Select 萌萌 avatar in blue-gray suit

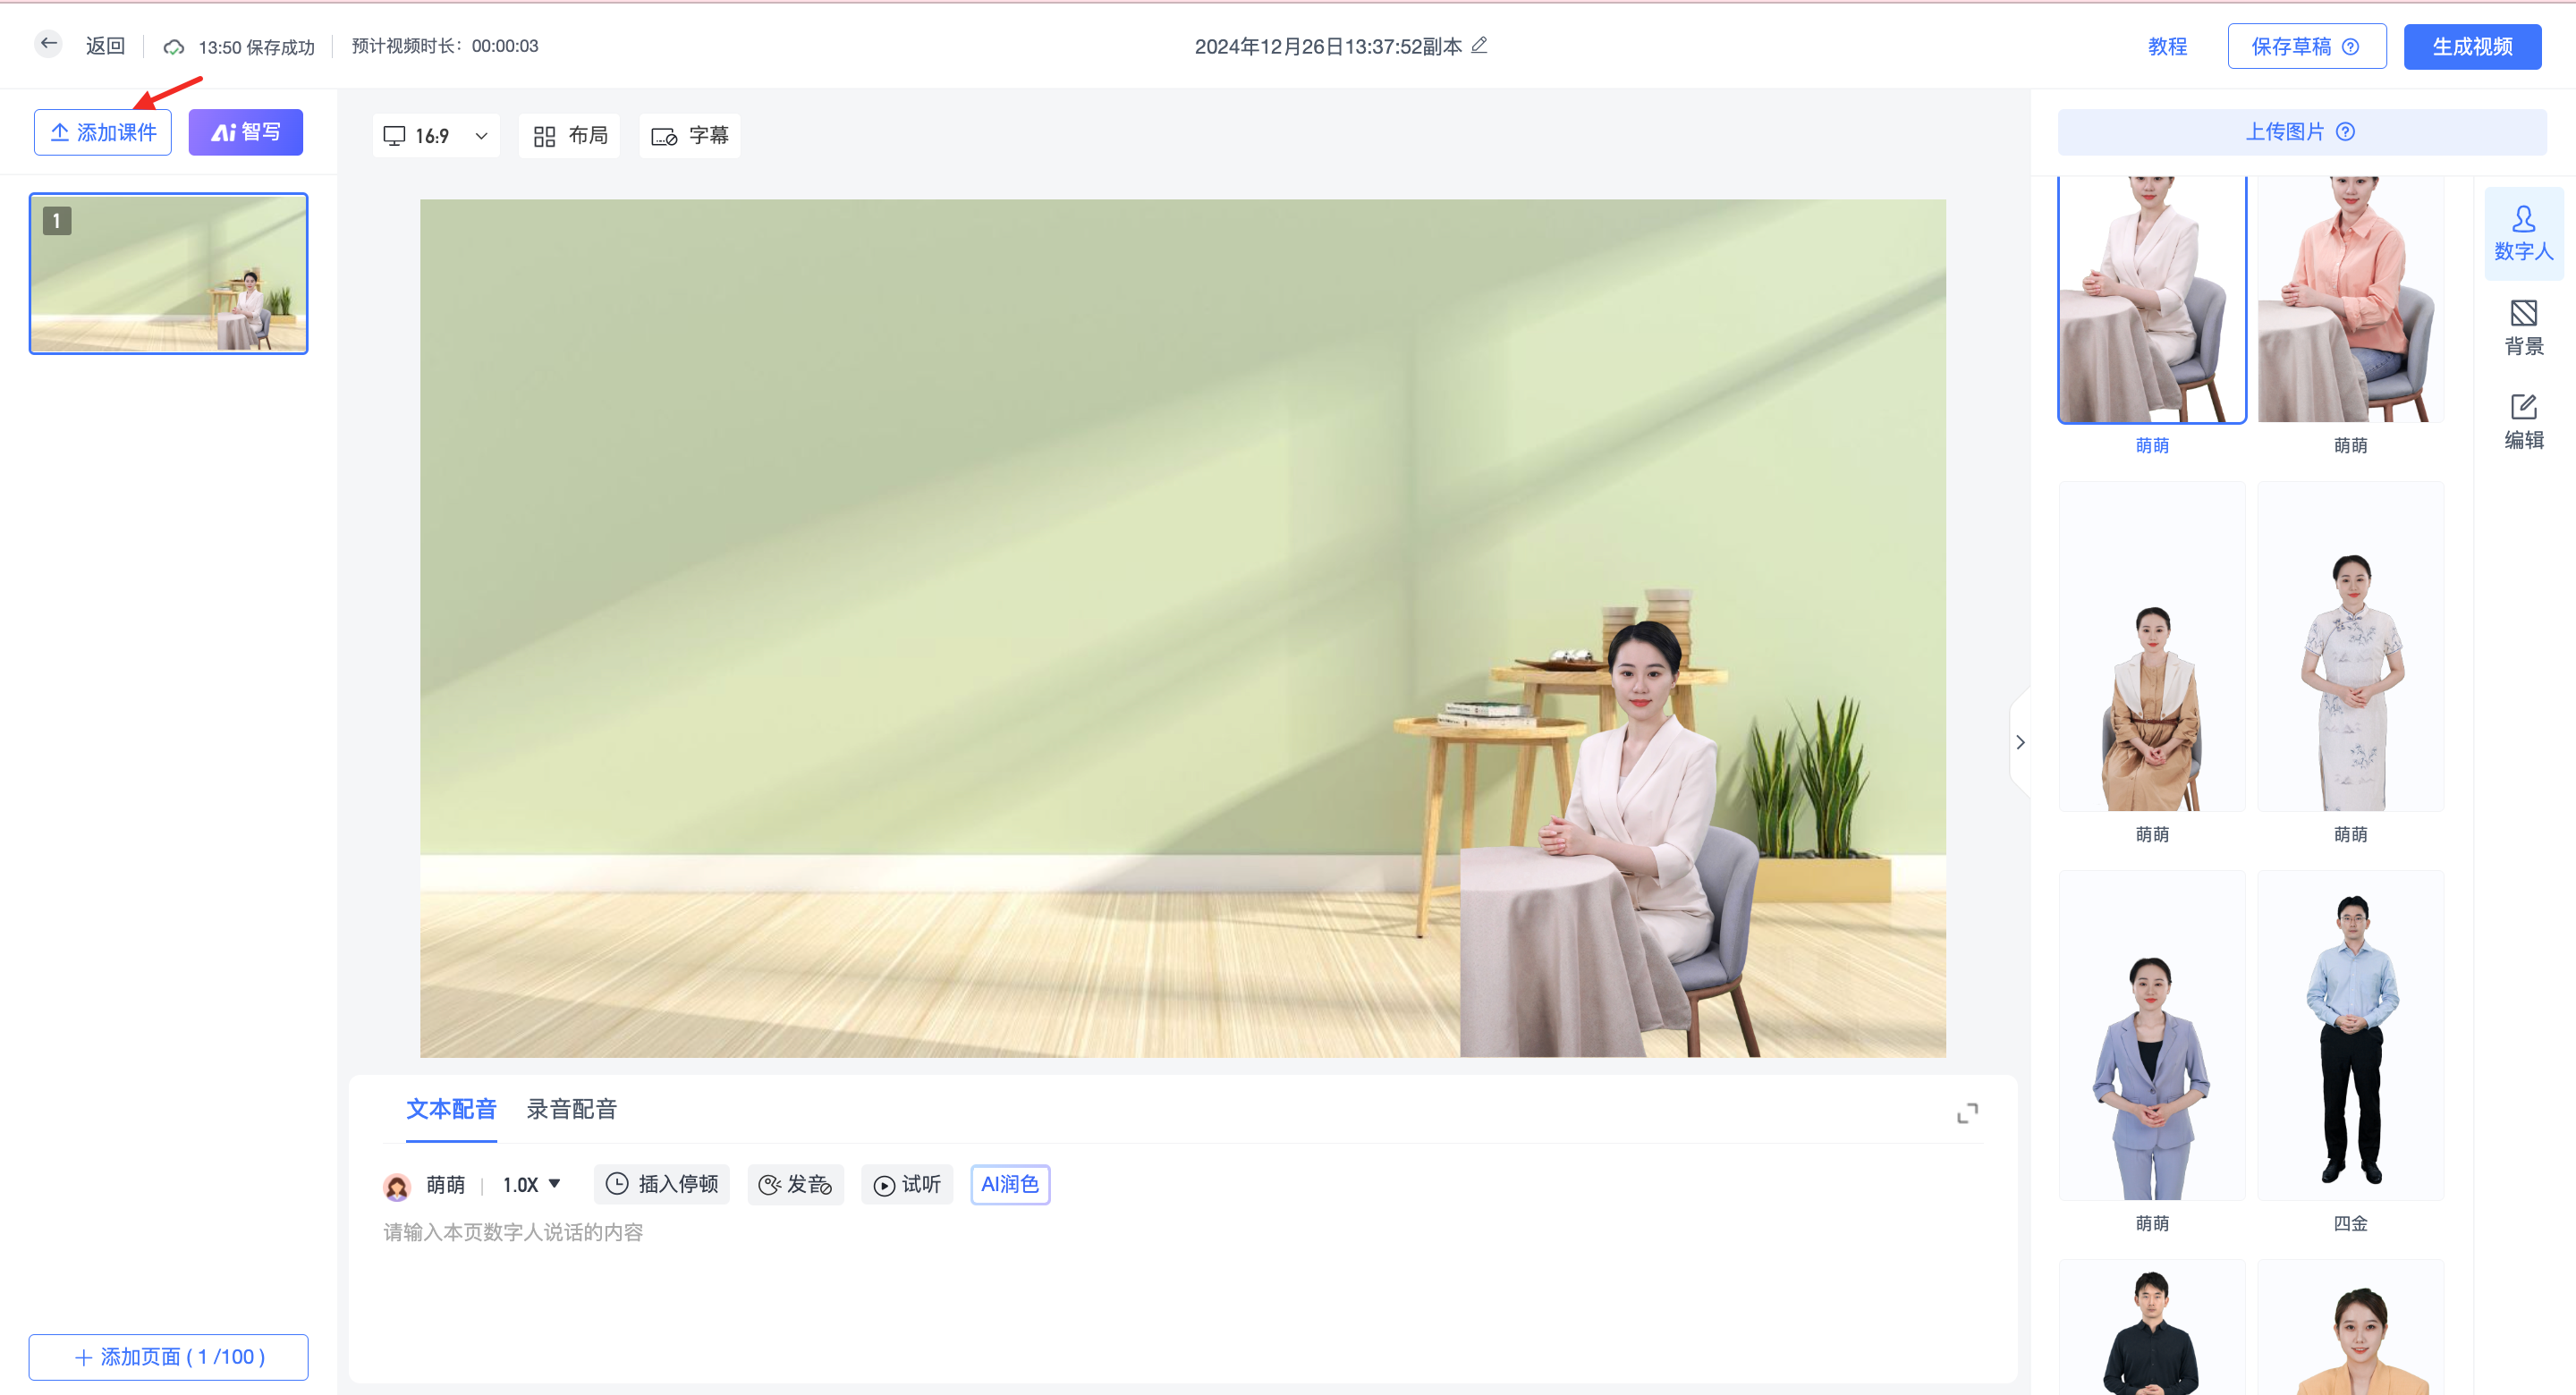click(2152, 1036)
